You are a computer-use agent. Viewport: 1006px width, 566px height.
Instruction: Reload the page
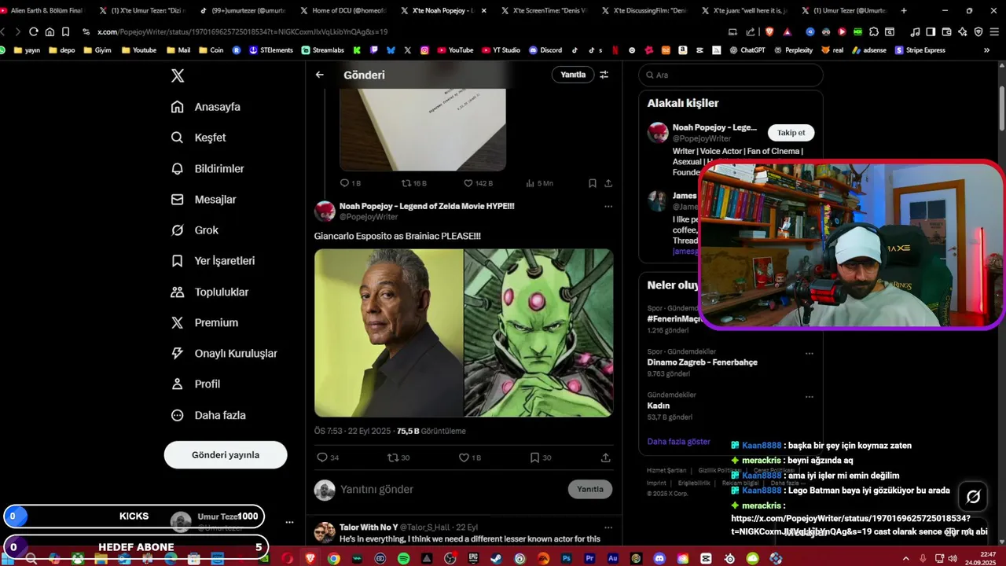(33, 31)
